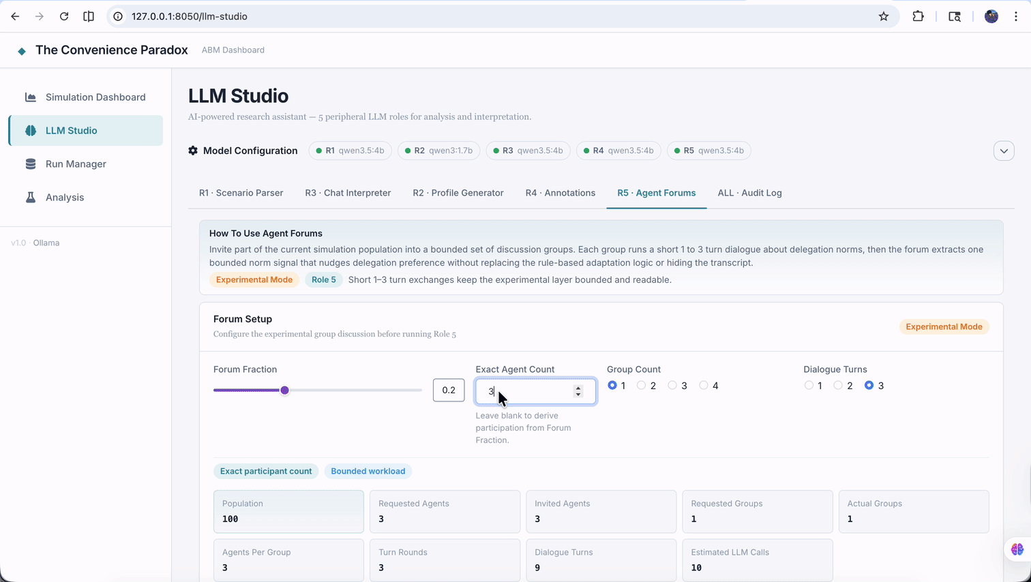
Task: View site information icon in address bar
Action: click(118, 16)
